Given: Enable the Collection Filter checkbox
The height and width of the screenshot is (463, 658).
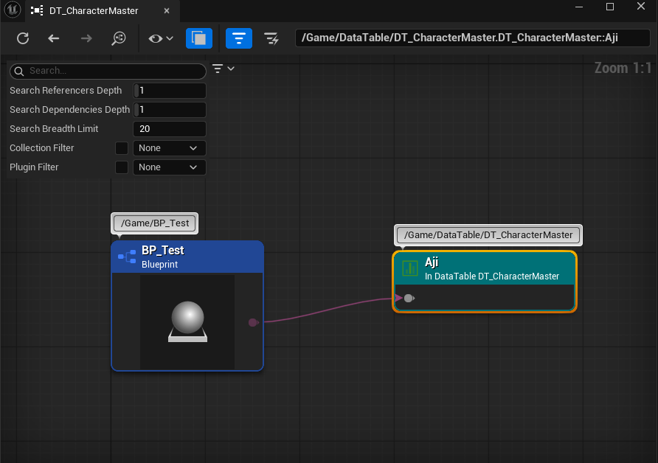Looking at the screenshot, I should click(122, 148).
